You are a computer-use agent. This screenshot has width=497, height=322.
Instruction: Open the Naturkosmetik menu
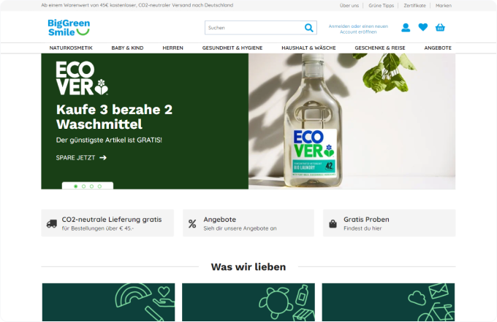tap(71, 48)
